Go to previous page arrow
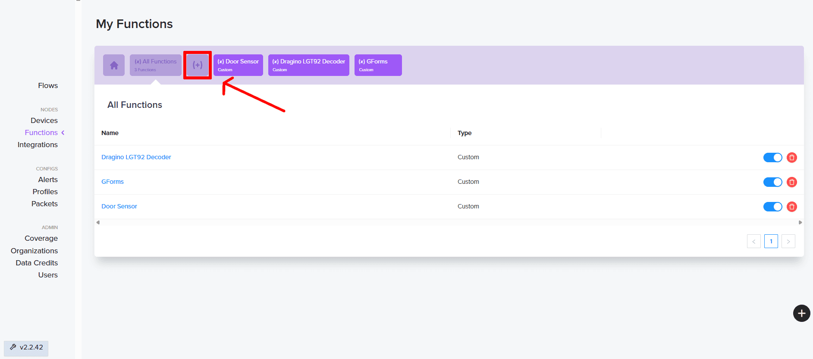The height and width of the screenshot is (359, 813). click(x=754, y=241)
